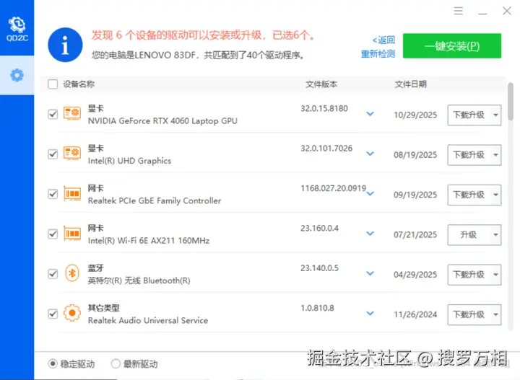Click the green 一键安装(P) button
The width and height of the screenshot is (520, 380).
tap(452, 45)
